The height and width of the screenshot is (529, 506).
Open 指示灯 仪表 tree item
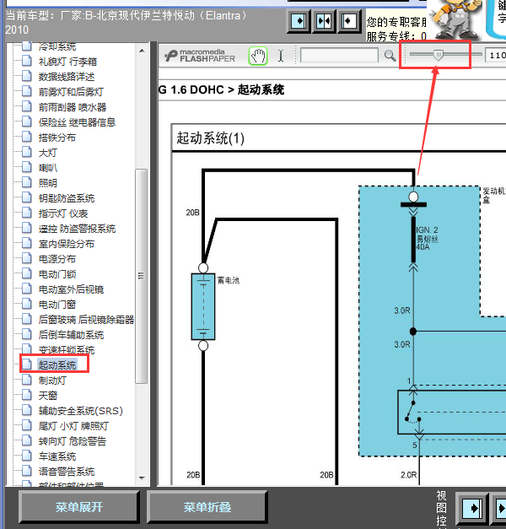tap(63, 213)
